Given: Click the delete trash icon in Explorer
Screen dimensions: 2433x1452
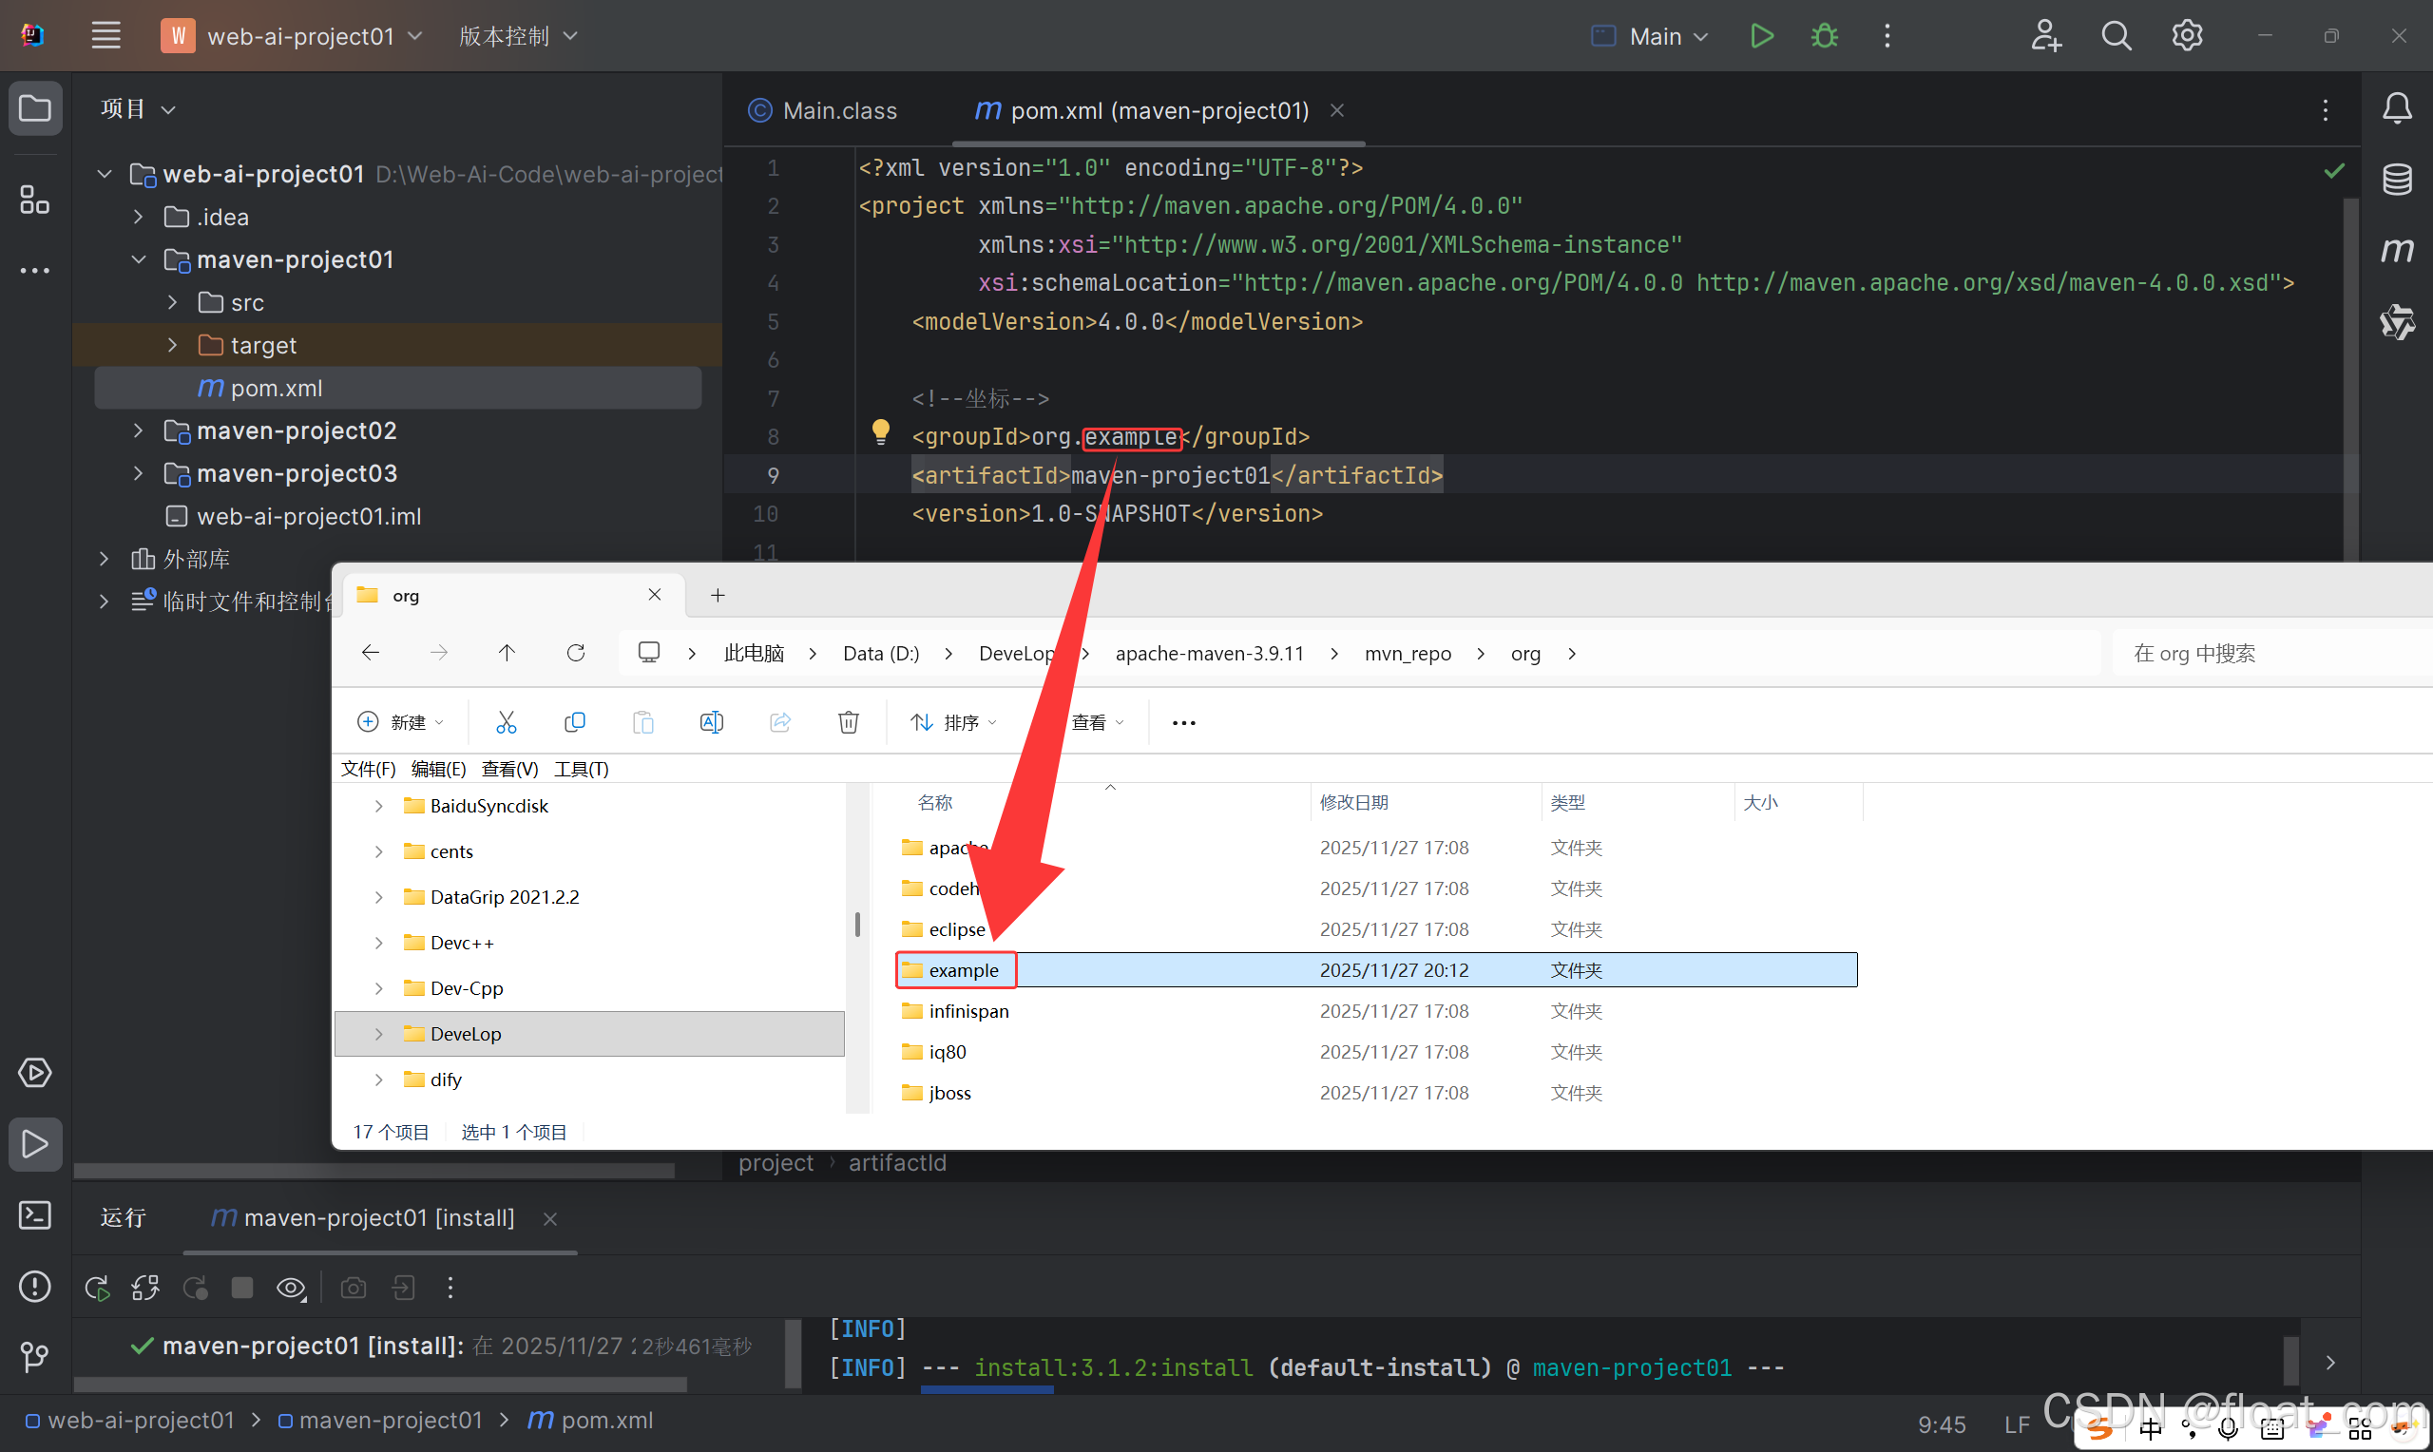Looking at the screenshot, I should point(848,722).
